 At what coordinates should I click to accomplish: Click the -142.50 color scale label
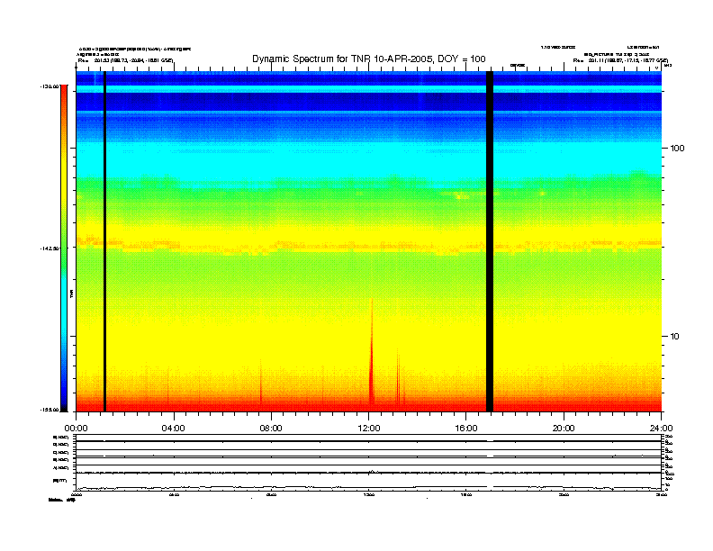[x=50, y=248]
